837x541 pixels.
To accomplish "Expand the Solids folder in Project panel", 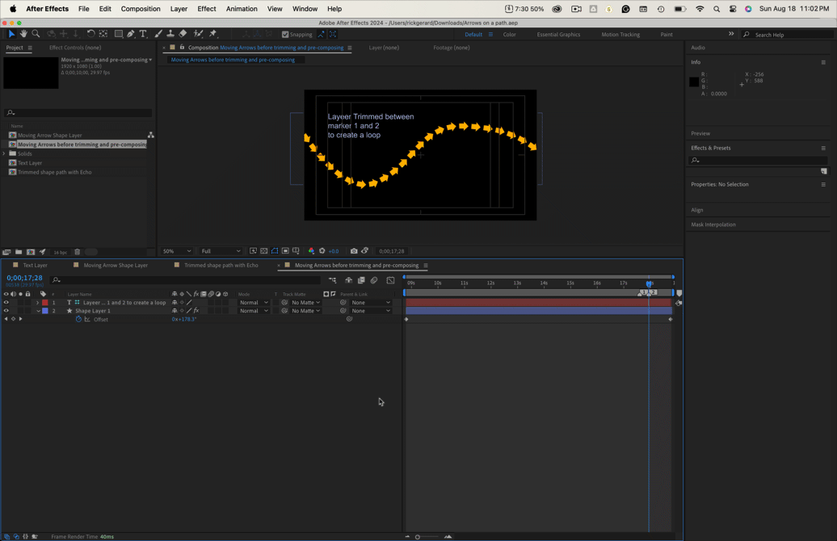I will [x=4, y=153].
